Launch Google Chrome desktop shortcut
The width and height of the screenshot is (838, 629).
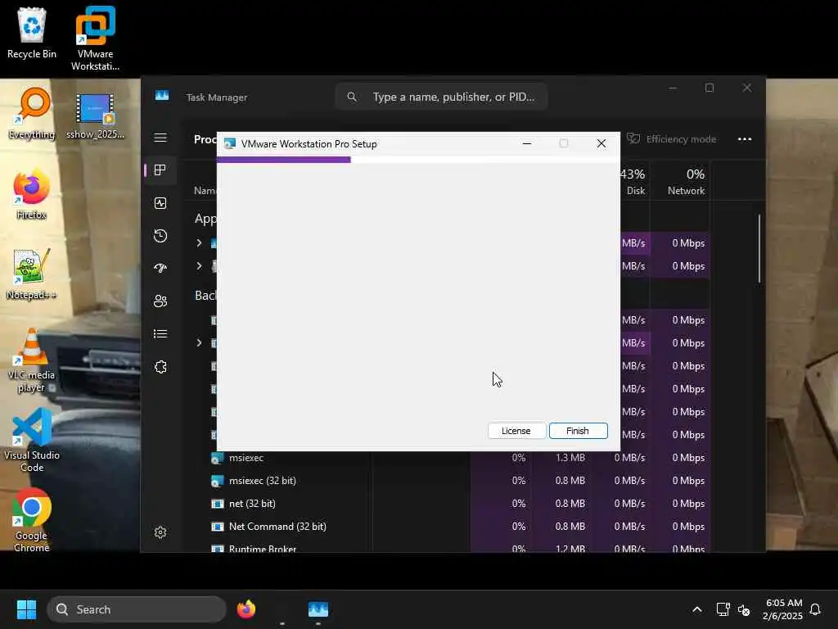click(x=32, y=520)
